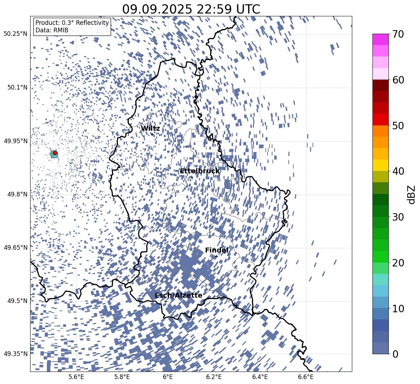Click the dark red 60 dBZ color band
Image resolution: width=420 pixels, height=384 pixels.
point(380,85)
